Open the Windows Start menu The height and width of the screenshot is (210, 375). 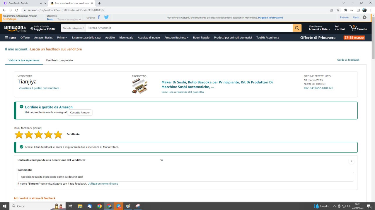pyautogui.click(x=5, y=206)
